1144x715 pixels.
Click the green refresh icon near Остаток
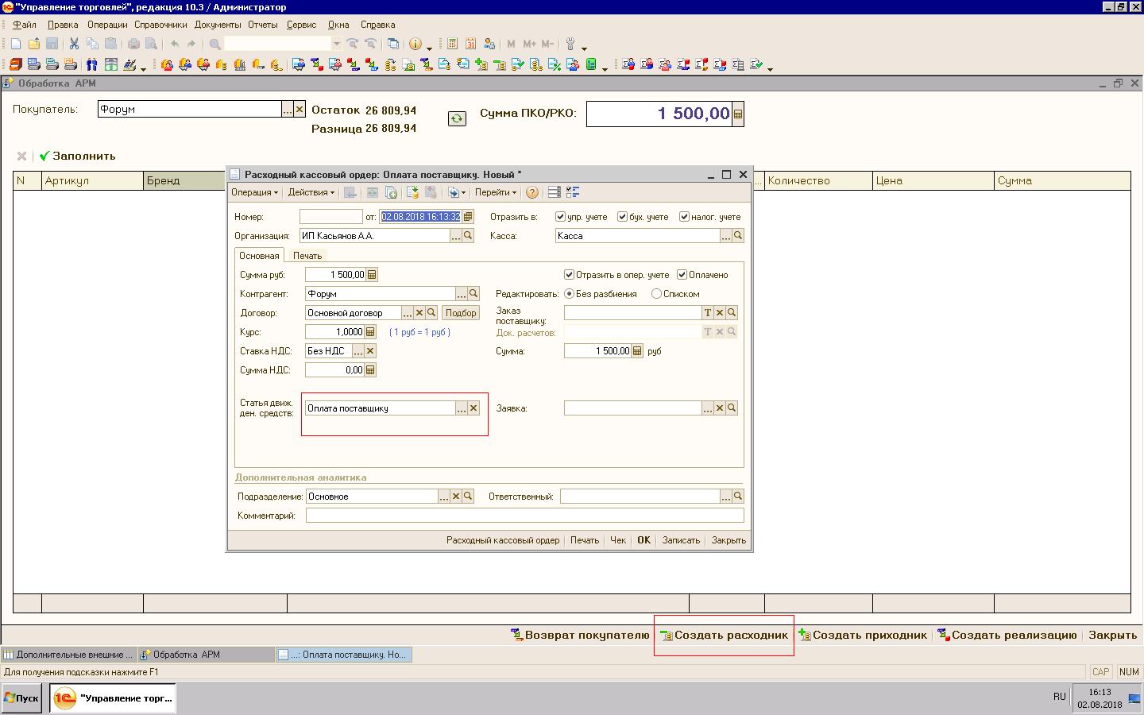click(457, 118)
